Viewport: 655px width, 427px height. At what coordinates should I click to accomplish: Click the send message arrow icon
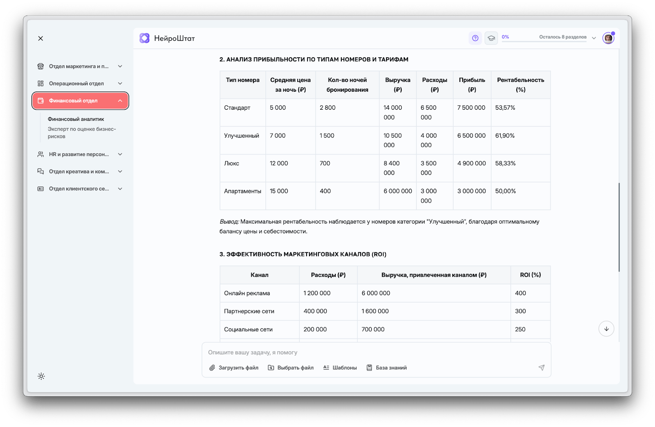pos(541,368)
